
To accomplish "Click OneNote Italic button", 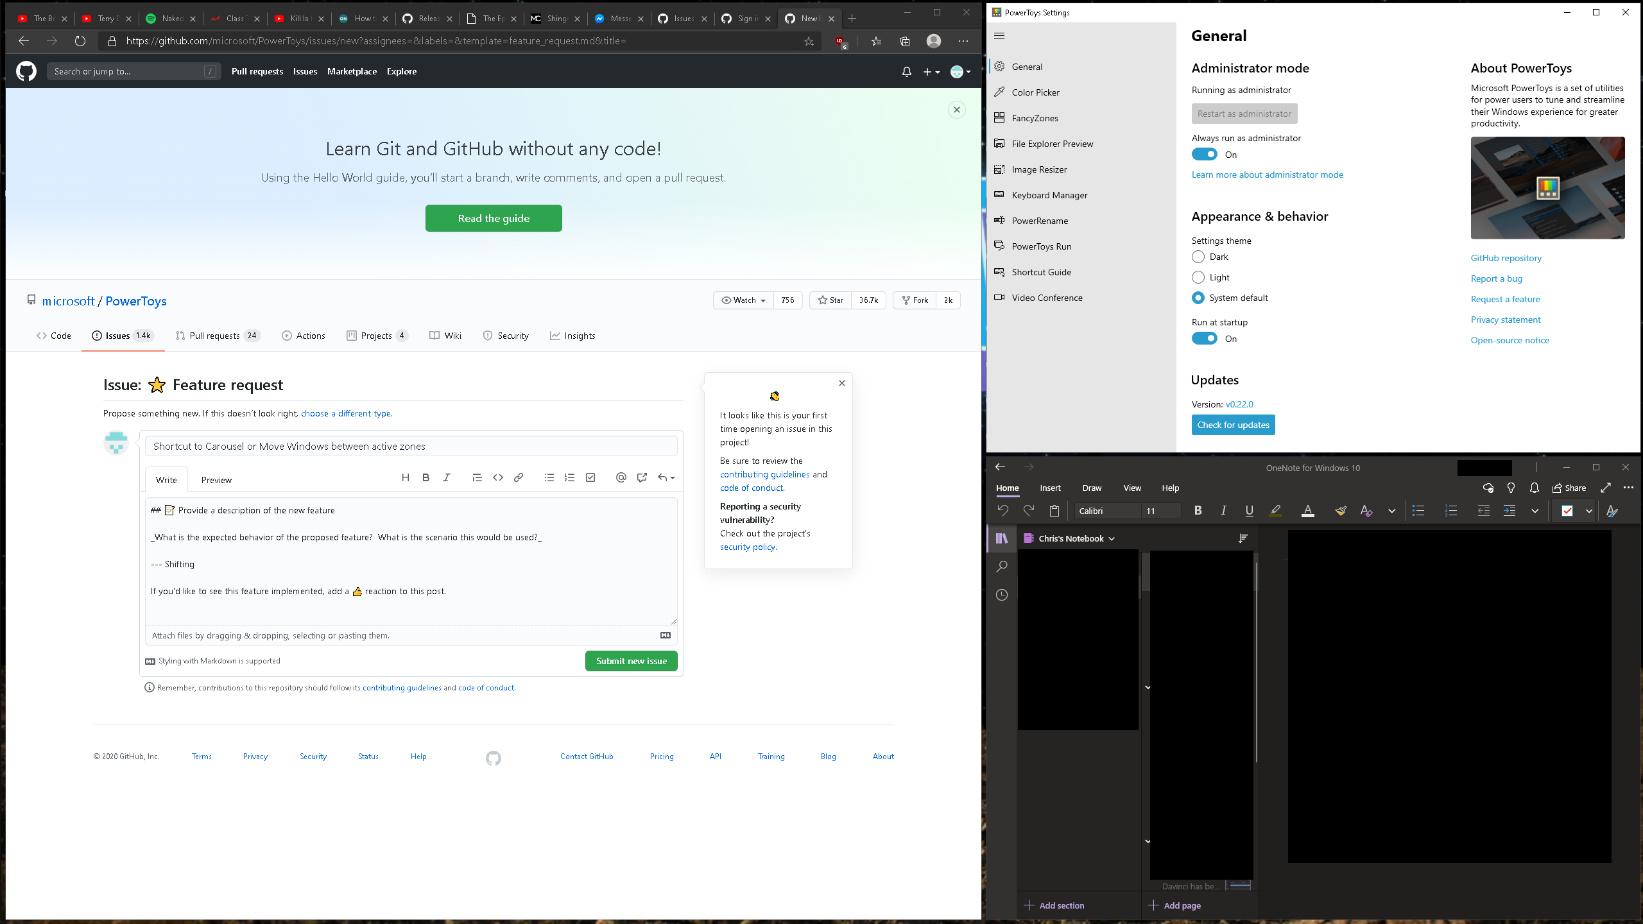I will [x=1223, y=511].
